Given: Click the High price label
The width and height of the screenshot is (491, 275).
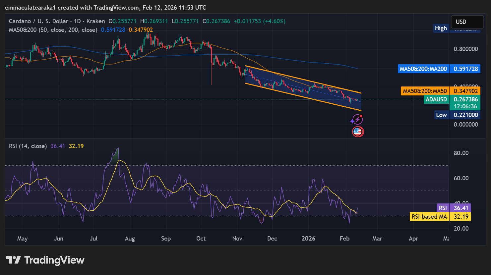Looking at the screenshot, I should [441, 28].
